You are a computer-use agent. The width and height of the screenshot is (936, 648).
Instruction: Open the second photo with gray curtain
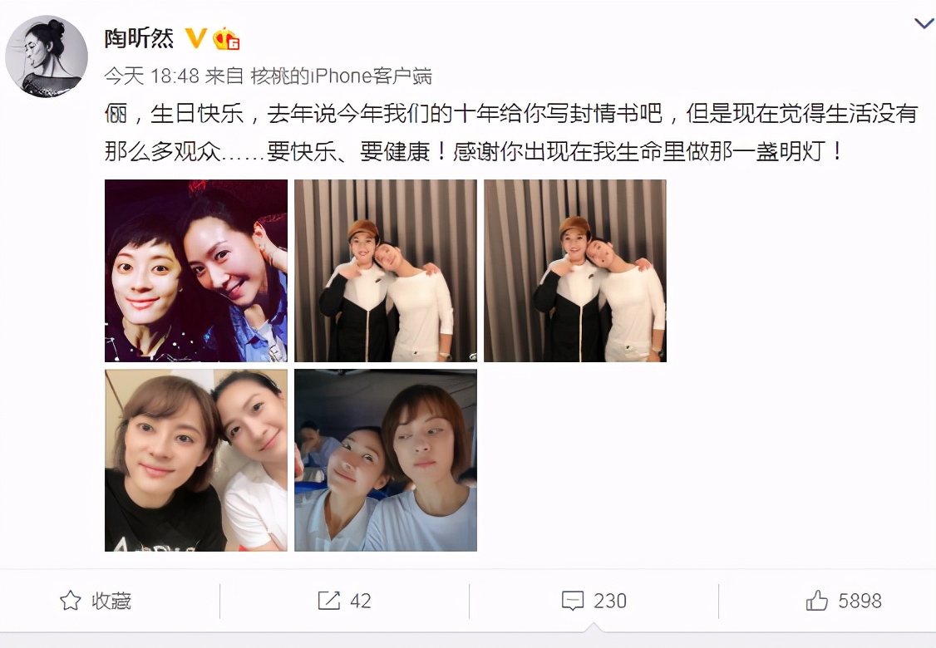[386, 271]
